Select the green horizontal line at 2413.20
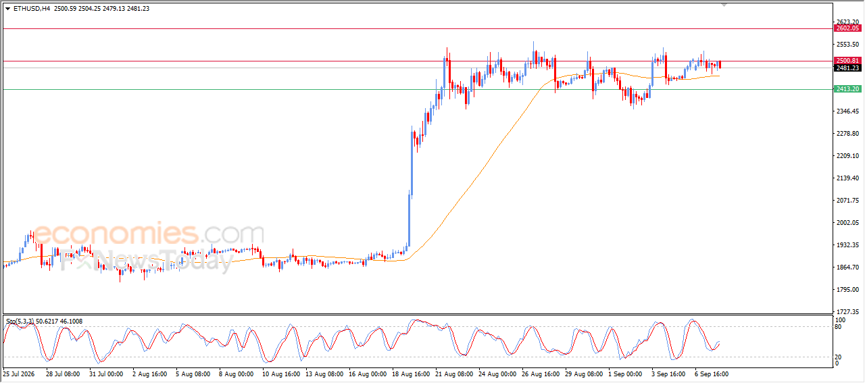Viewport: 865px width, 383px height. (x=417, y=89)
